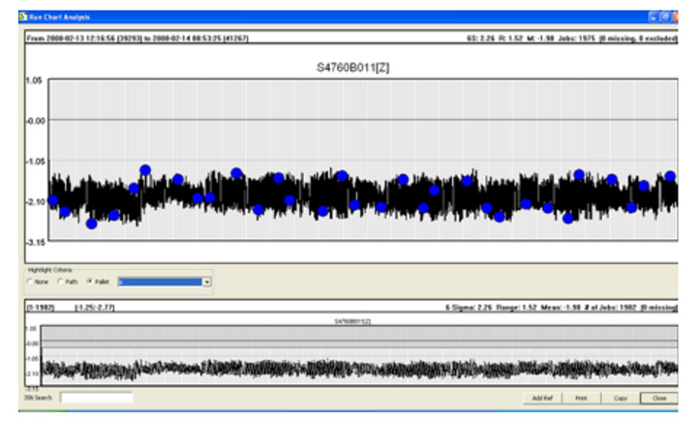Click the Add Ref button
Screen dimensions: 697x421
(x=541, y=397)
